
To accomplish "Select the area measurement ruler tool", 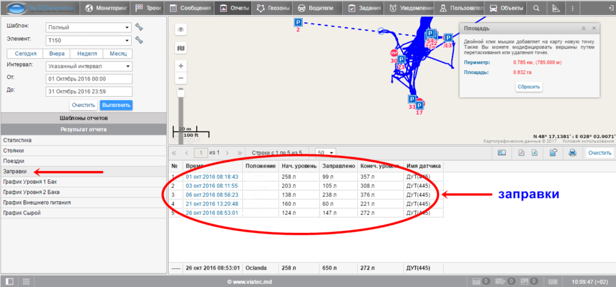I will tap(555, 8).
